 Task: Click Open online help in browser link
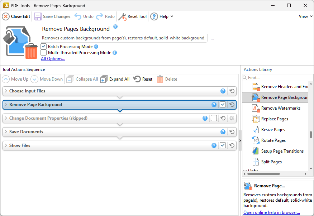click(x=271, y=212)
